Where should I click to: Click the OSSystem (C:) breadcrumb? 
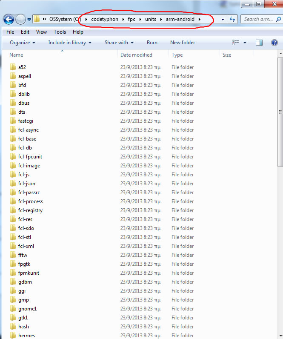click(65, 19)
